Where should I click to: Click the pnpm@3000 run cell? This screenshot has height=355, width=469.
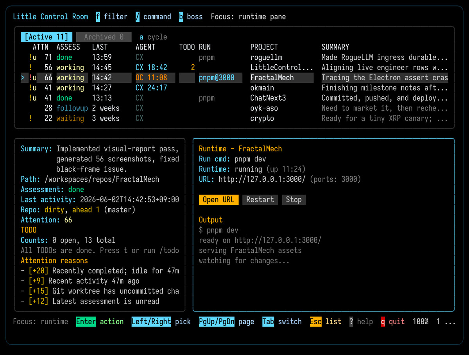[220, 78]
